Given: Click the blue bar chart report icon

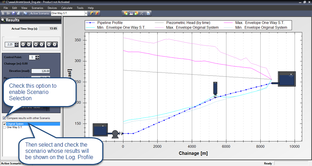Looking at the screenshot, I should coord(148,14).
